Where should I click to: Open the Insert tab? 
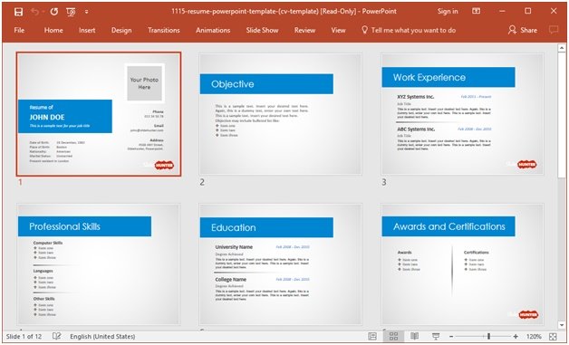87,30
